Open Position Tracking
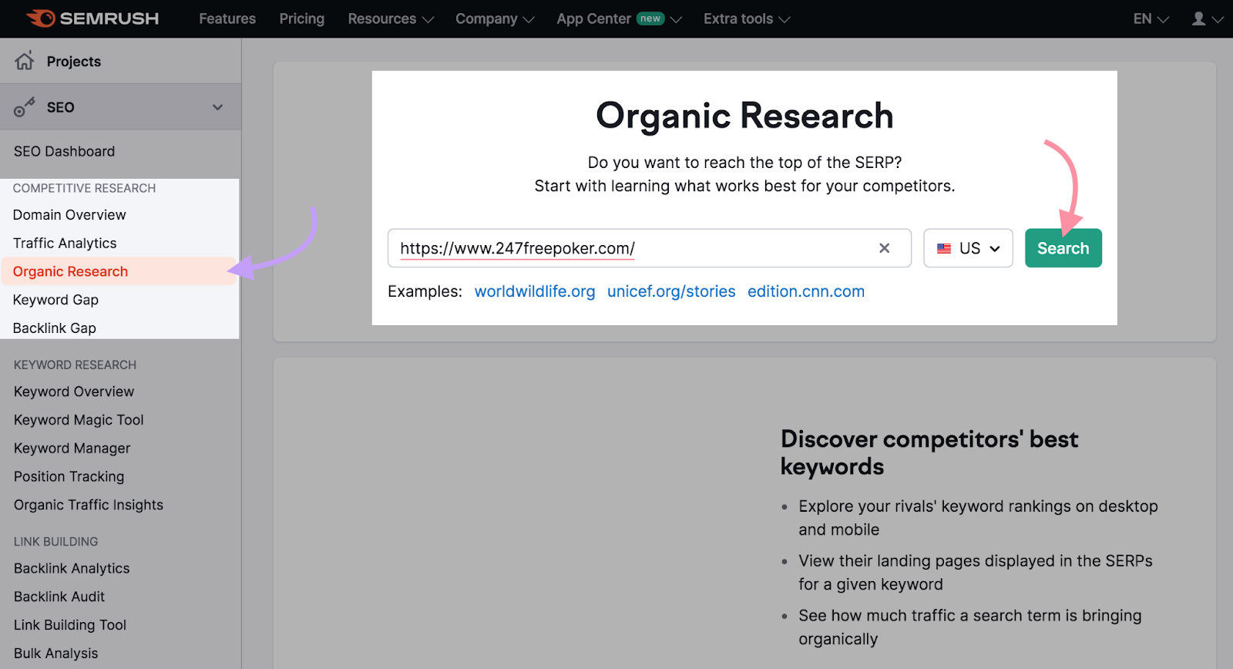 [69, 477]
